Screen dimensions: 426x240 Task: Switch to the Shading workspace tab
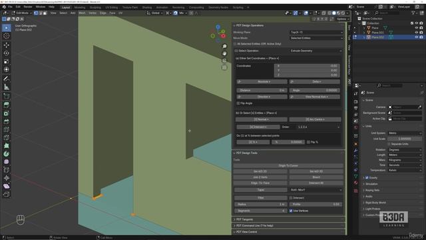pyautogui.click(x=147, y=7)
